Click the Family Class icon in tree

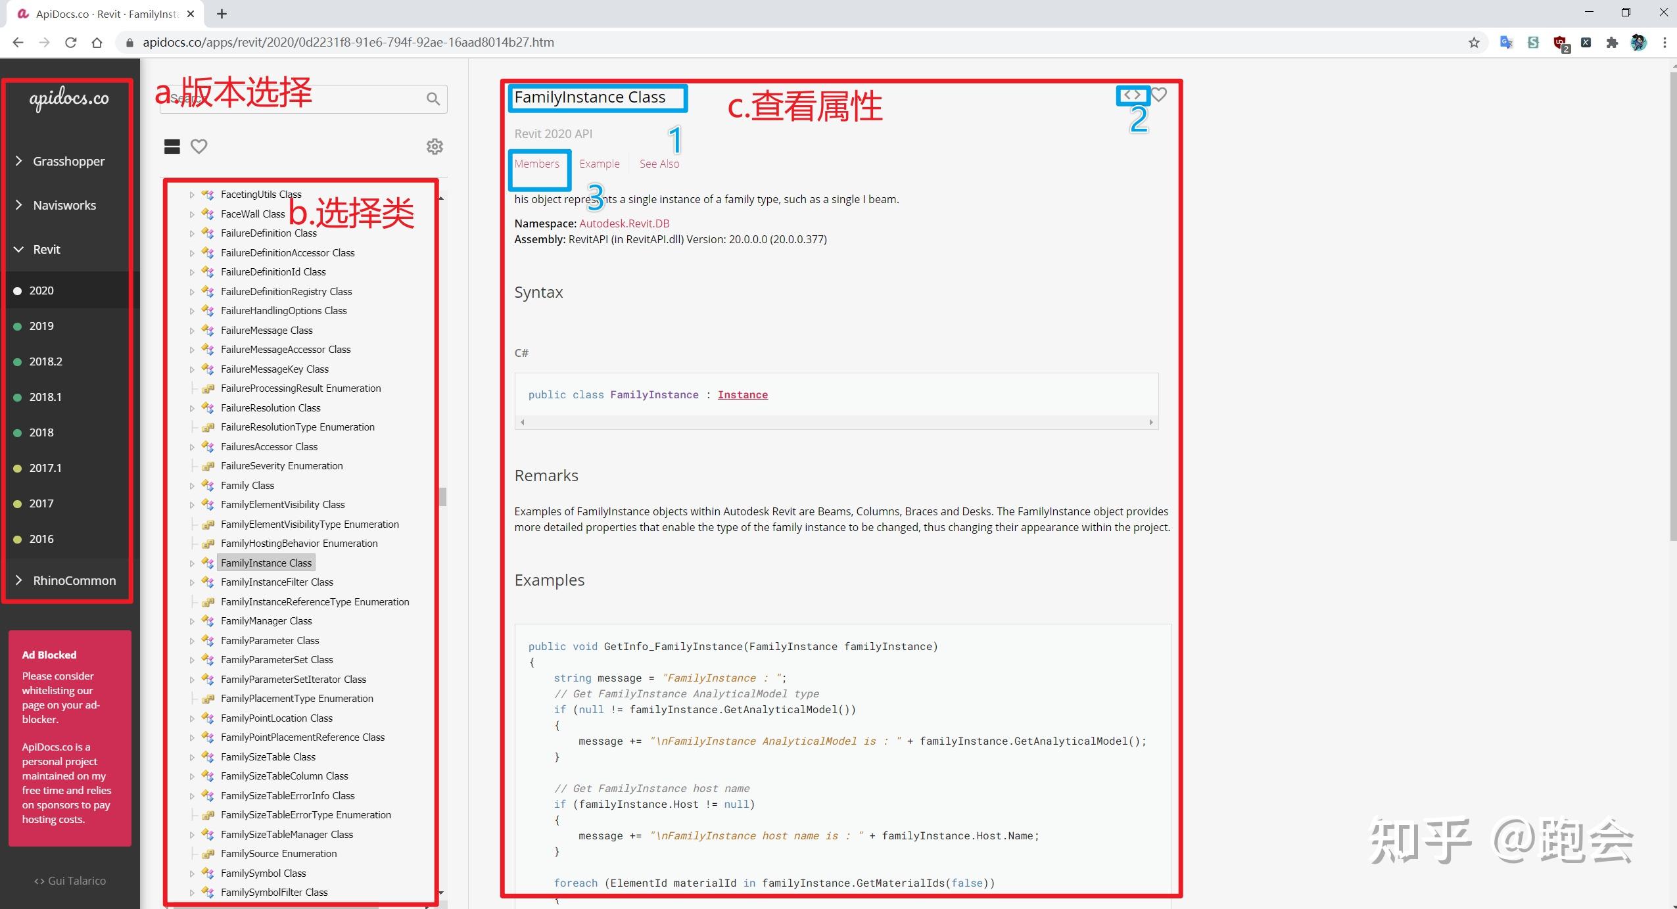[x=208, y=485]
